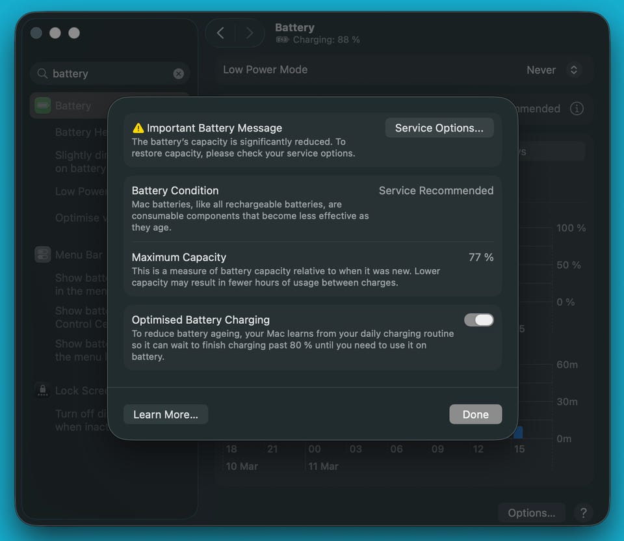Image resolution: width=624 pixels, height=541 pixels.
Task: Click the blue usage bar in chart
Action: click(x=519, y=432)
